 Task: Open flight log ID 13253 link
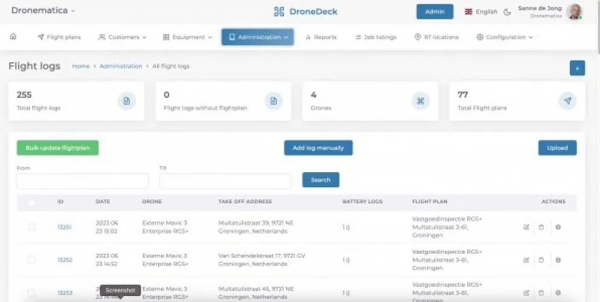tap(65, 293)
